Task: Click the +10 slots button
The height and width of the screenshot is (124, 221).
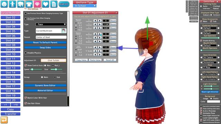Action: pos(16,105)
